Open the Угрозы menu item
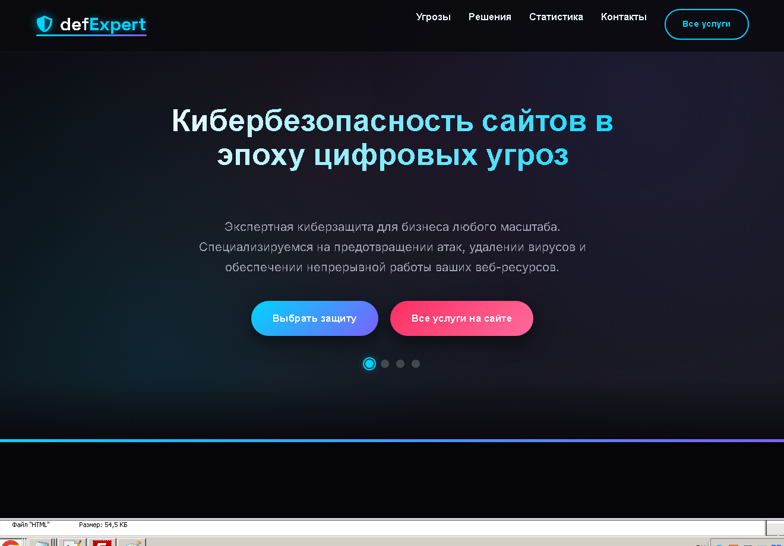The image size is (784, 546). click(433, 17)
